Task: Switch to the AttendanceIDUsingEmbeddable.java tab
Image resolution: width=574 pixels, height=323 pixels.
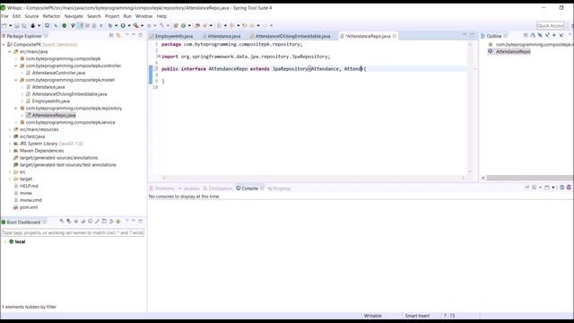Action: pyautogui.click(x=292, y=36)
